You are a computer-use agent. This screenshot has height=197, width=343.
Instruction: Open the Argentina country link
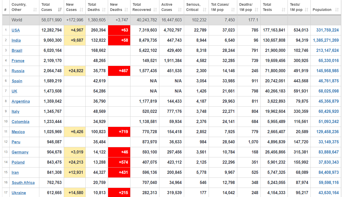[21, 101]
